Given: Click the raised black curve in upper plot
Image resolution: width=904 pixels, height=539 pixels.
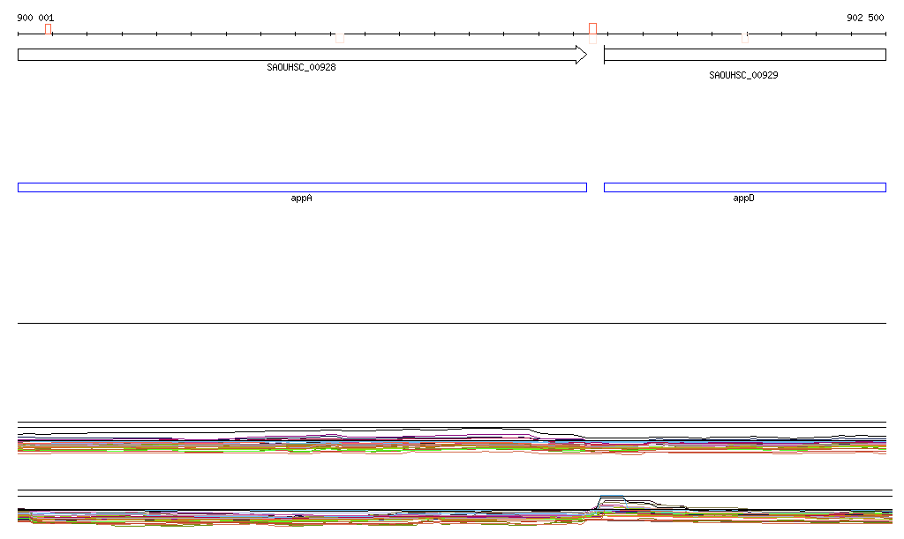Looking at the screenshot, I should [494, 429].
